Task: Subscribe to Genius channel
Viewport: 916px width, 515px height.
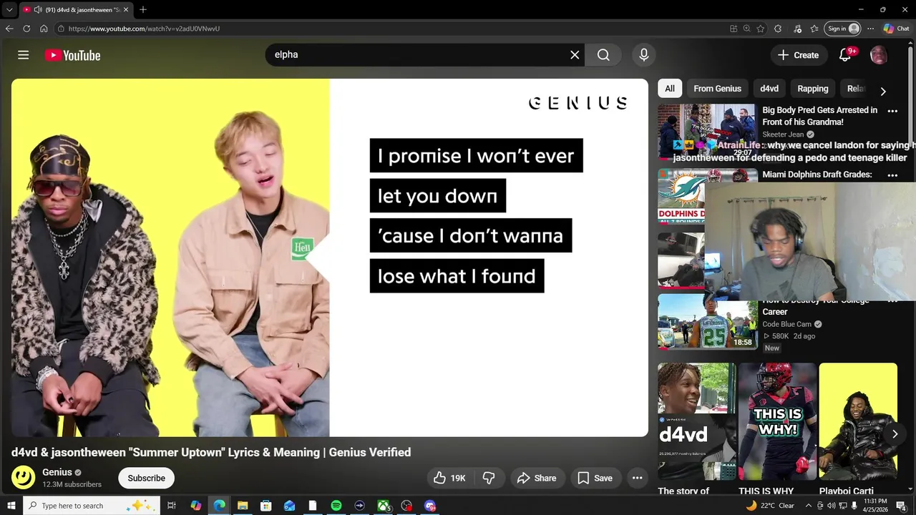Action: coord(146,478)
